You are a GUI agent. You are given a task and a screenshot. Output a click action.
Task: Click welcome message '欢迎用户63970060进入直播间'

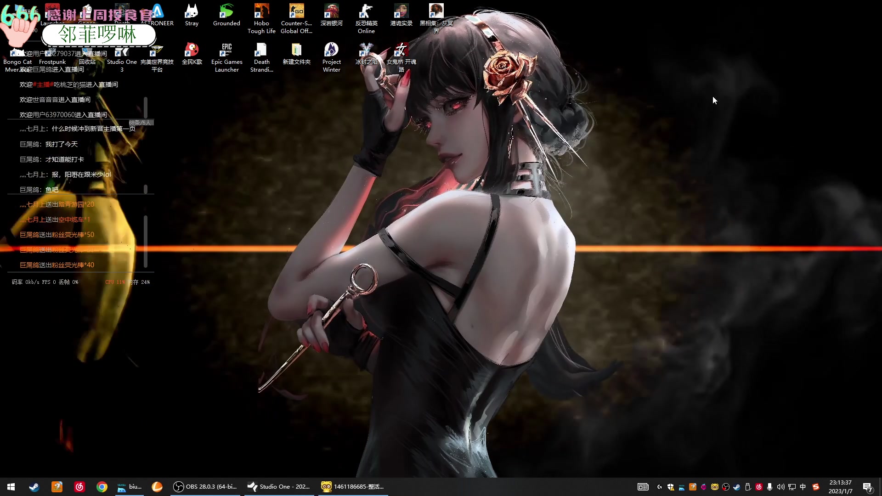(x=63, y=115)
